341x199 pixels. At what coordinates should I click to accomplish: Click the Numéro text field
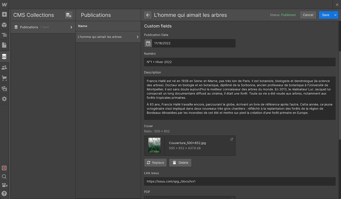click(240, 62)
